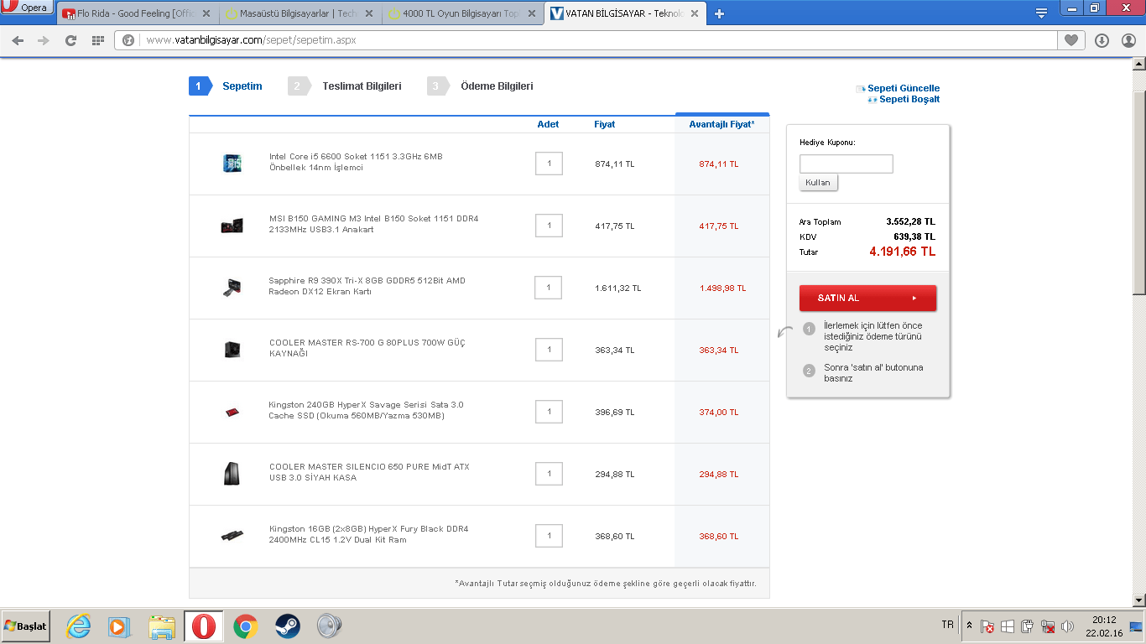Click the Windows logo tray icon
Image resolution: width=1146 pixels, height=644 pixels.
(1008, 626)
